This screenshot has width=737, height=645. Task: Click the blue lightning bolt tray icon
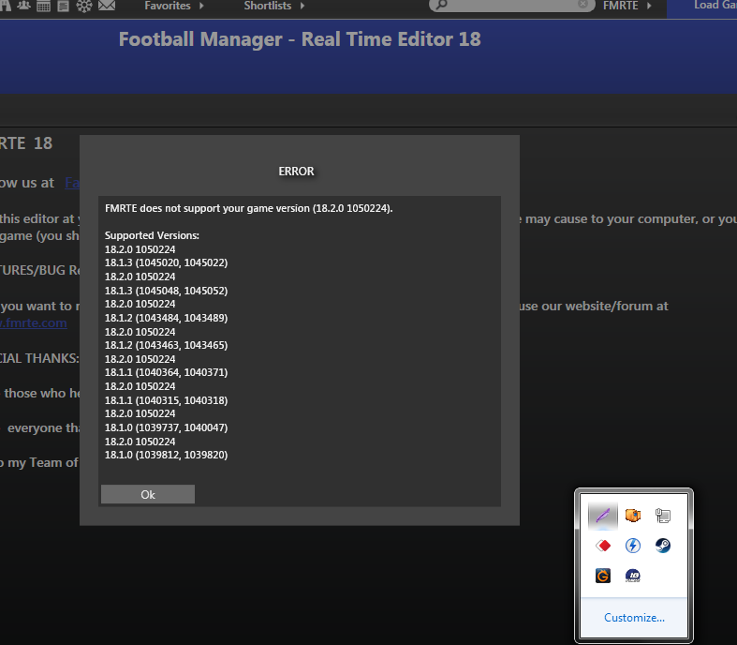[633, 546]
